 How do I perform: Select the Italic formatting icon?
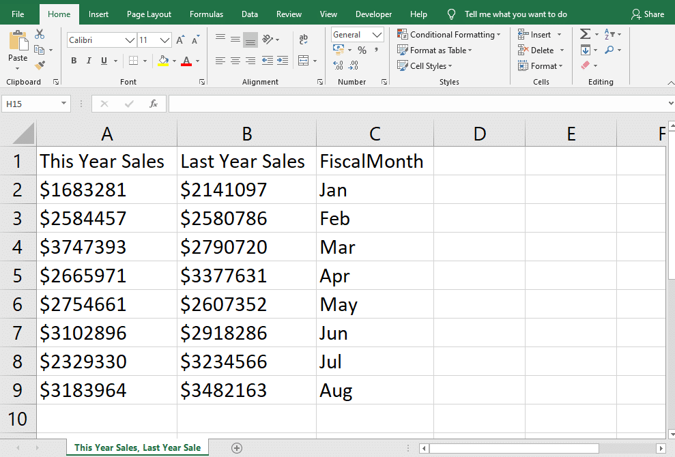click(x=89, y=60)
